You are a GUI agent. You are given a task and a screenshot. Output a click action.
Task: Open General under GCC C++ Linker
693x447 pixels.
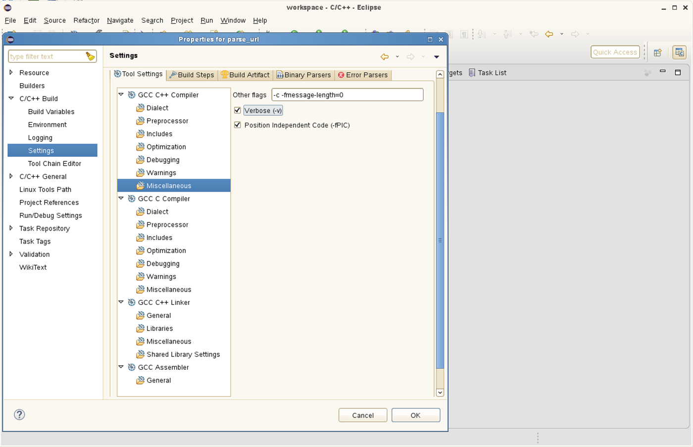point(158,316)
